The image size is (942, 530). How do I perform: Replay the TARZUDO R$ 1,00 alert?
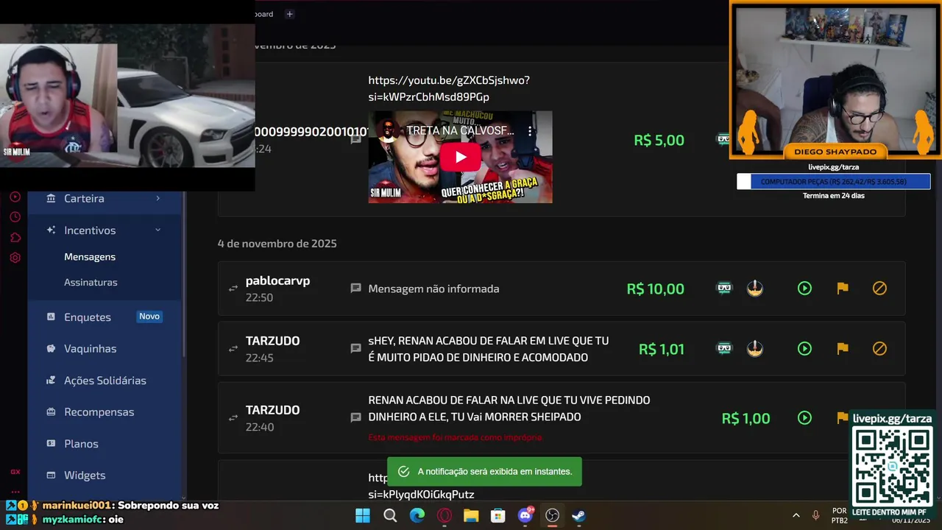pyautogui.click(x=804, y=418)
